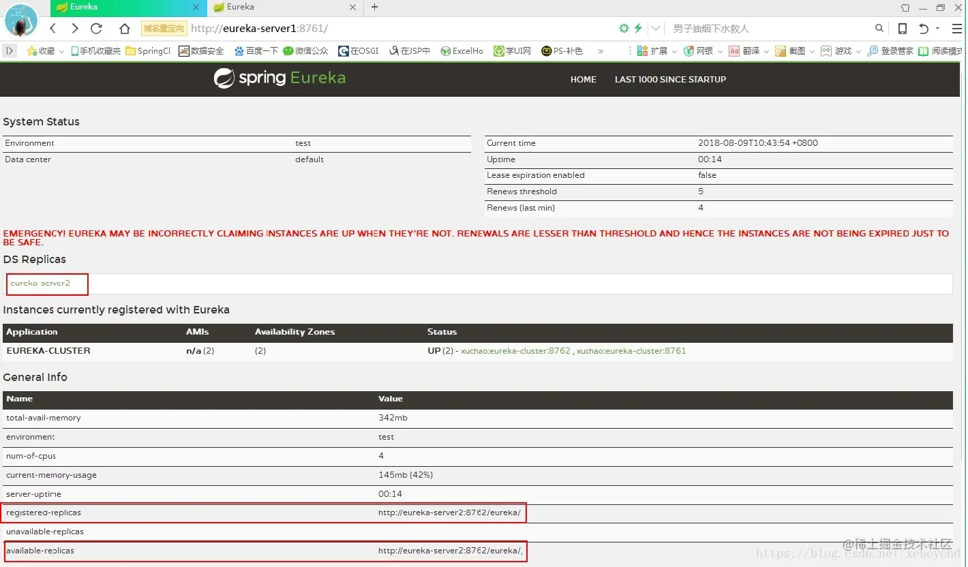Open the xuchao:eureka-cluster:8762 instance link
This screenshot has height=567, width=968.
pyautogui.click(x=515, y=351)
